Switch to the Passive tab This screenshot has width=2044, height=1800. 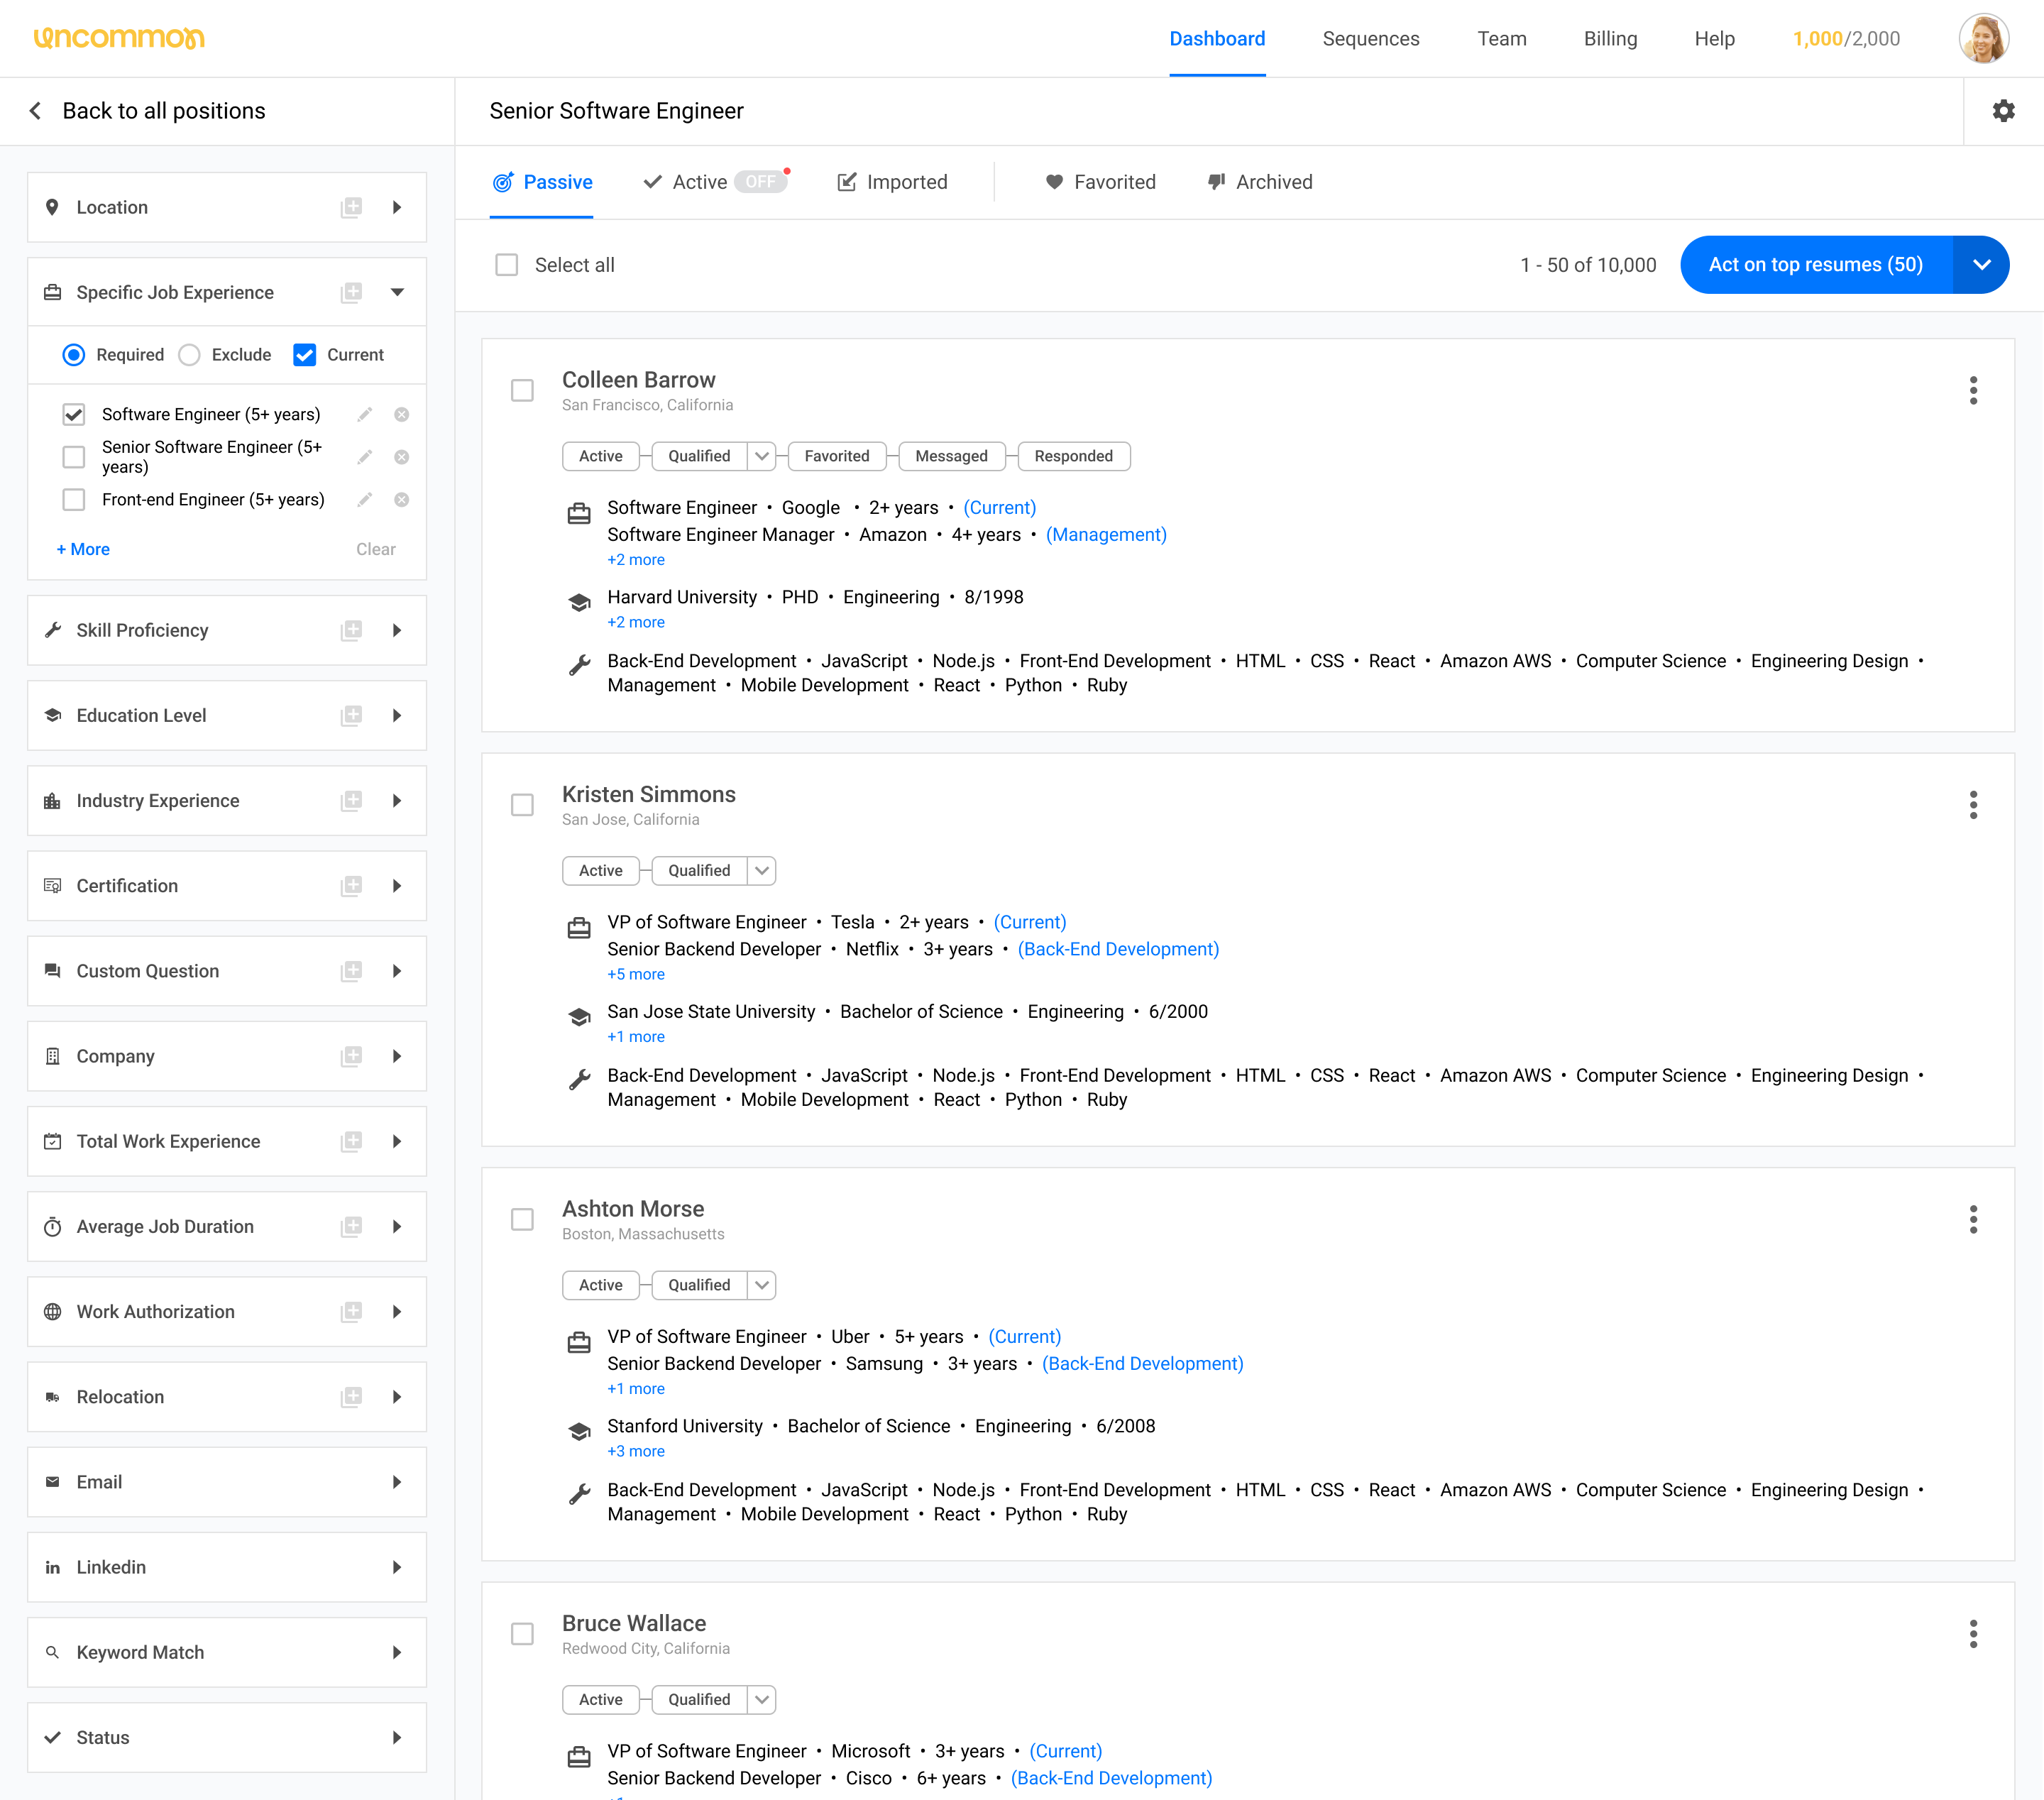click(542, 182)
